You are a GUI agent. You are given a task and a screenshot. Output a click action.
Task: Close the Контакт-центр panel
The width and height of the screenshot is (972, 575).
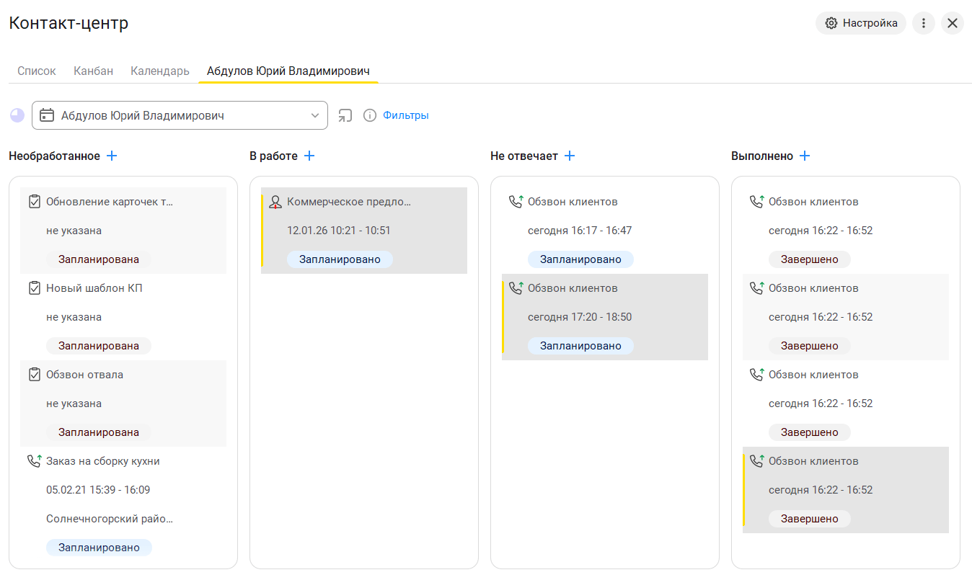[953, 23]
